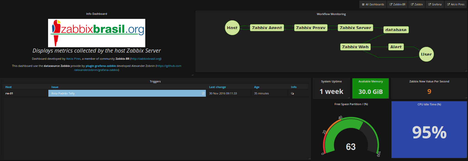The height and width of the screenshot is (161, 468).
Task: Click the 1 week uptime value
Action: 331,91
